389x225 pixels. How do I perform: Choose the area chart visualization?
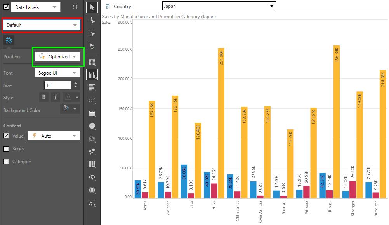tap(92, 113)
